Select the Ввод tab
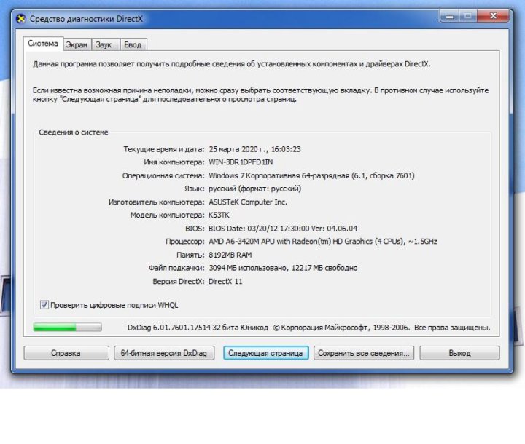525x444 pixels. tap(132, 44)
